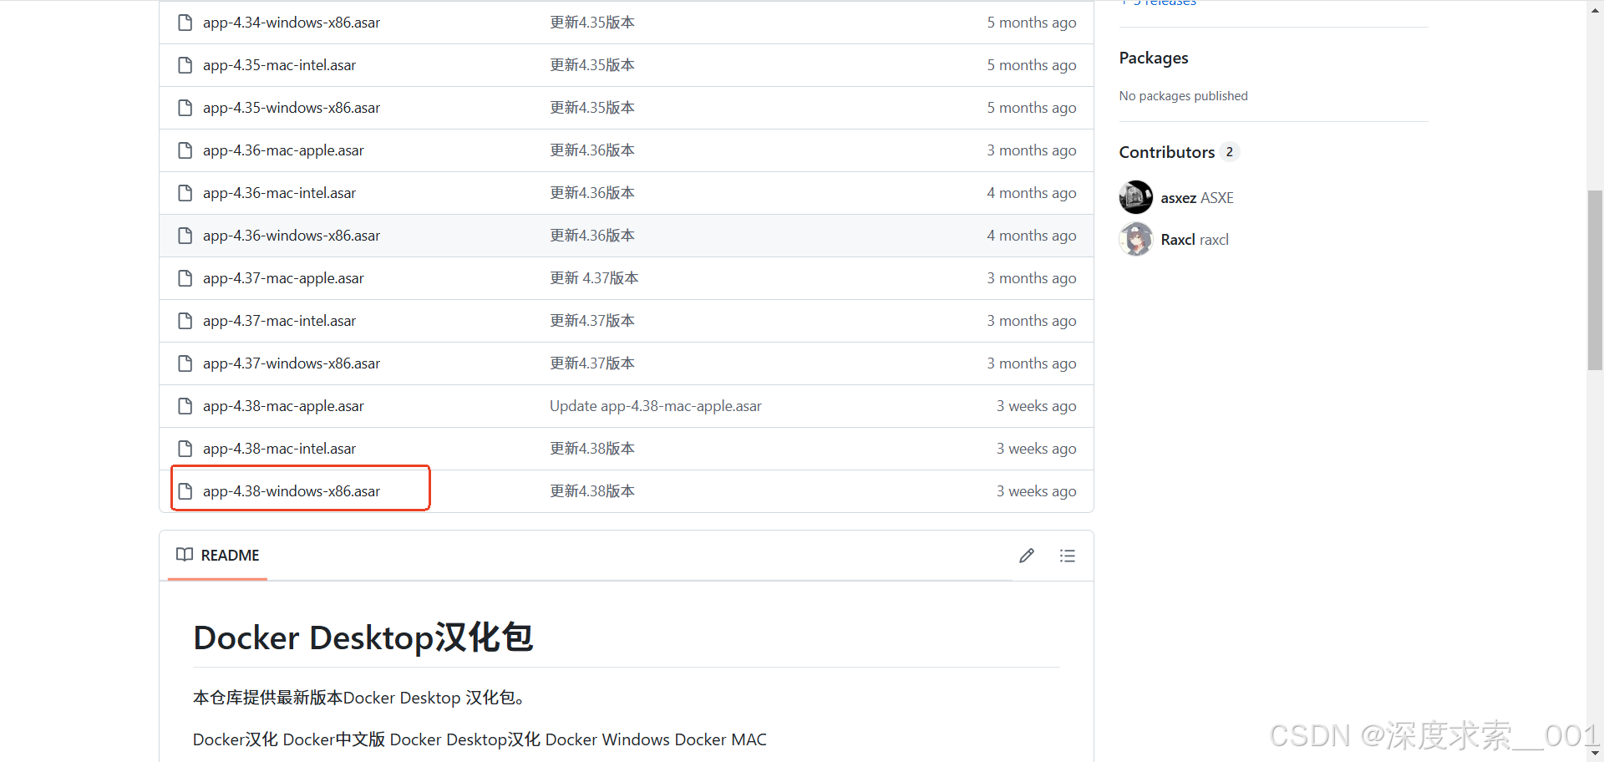The height and width of the screenshot is (762, 1604).
Task: Click file icon beside app-4.36-windows-x86.asar
Action: coord(185,236)
